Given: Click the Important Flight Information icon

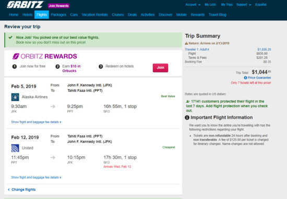Looking at the screenshot, I should tap(187, 118).
